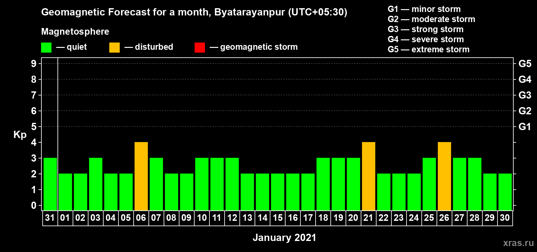Click the G1 right-axis label
Viewport: 537px width, 252px height.
click(x=525, y=127)
